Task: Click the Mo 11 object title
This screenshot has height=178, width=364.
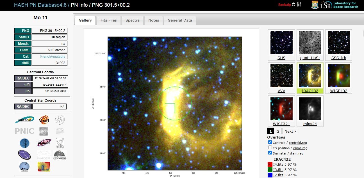Action: 40,18
